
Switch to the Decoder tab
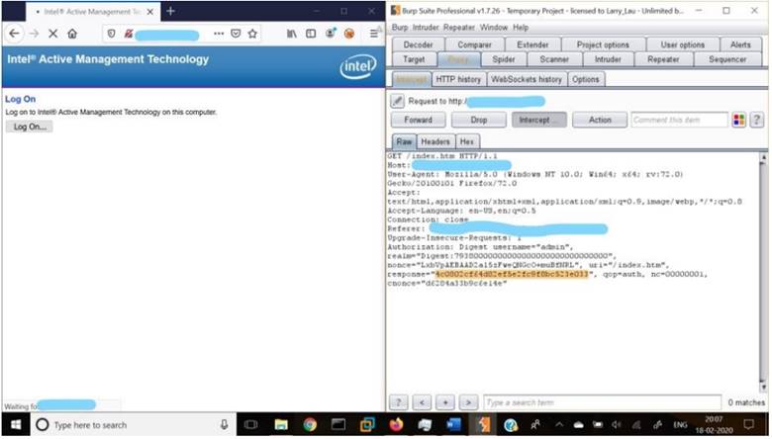tap(418, 44)
